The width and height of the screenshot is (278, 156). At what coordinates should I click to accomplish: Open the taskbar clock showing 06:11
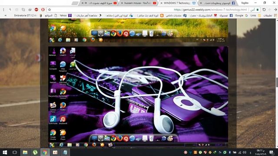[261, 152]
